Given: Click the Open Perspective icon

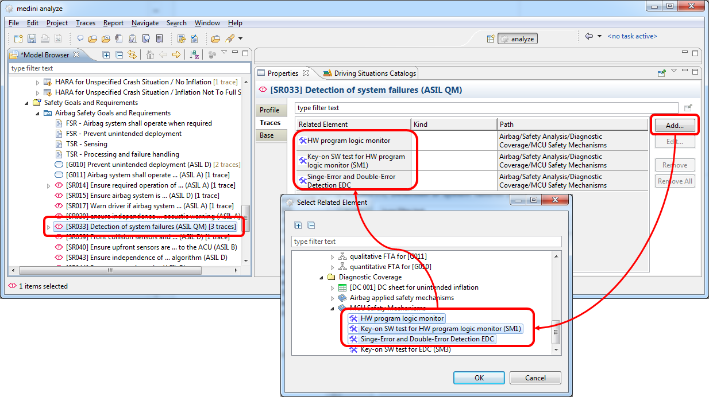Looking at the screenshot, I should pyautogui.click(x=491, y=39).
